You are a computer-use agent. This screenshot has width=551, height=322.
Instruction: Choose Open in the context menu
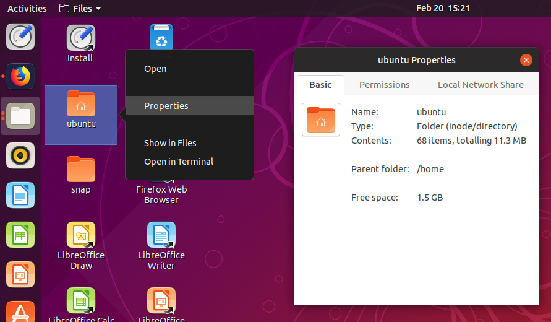pyautogui.click(x=189, y=69)
